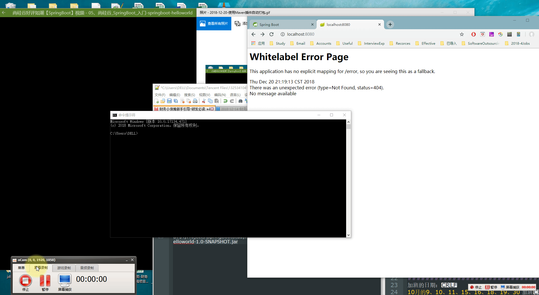Open the 文件(F) menu in Notepad++
The image size is (539, 295).
[160, 95]
